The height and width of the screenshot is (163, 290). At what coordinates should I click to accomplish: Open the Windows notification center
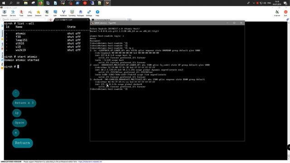point(285,3)
